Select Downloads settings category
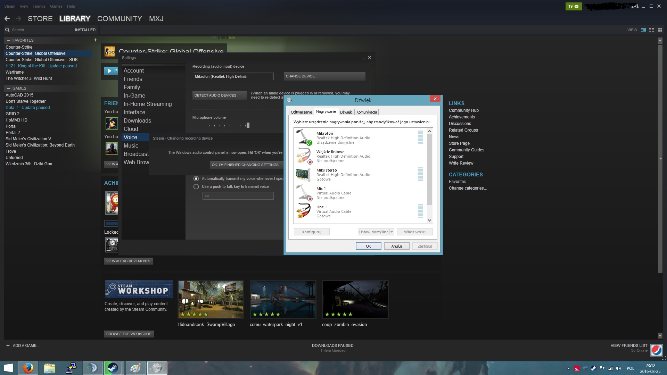The height and width of the screenshot is (375, 667). pos(137,120)
